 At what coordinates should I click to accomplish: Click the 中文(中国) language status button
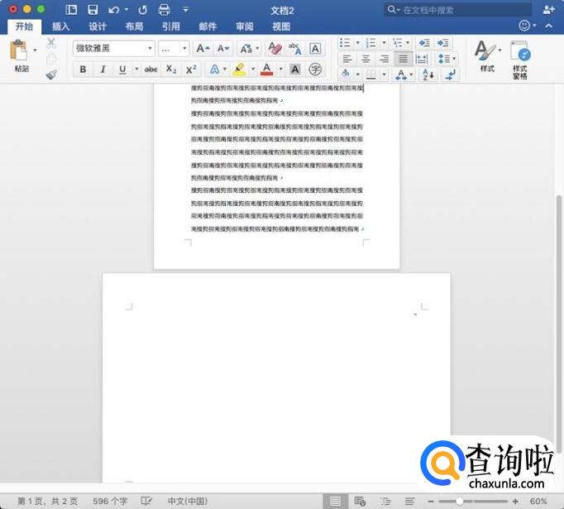189,502
